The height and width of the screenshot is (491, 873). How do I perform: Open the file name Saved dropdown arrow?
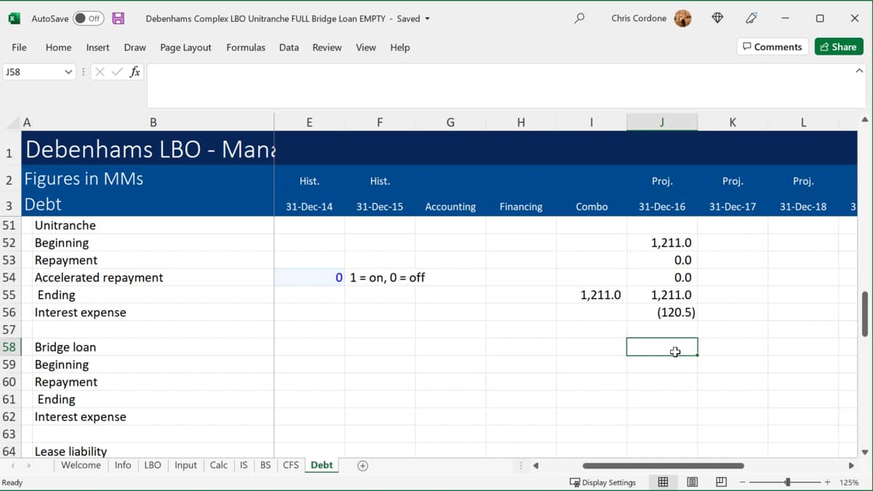(x=427, y=19)
